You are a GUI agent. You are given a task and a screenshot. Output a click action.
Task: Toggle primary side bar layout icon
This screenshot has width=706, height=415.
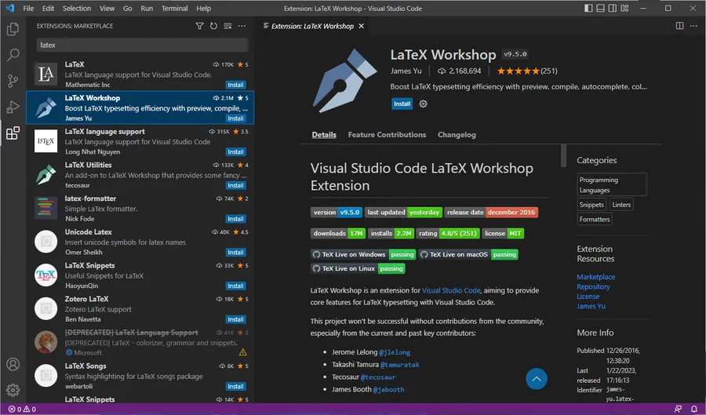click(x=588, y=8)
